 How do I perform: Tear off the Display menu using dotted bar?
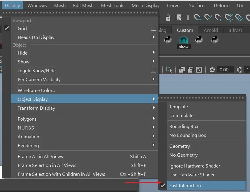coord(80,13)
